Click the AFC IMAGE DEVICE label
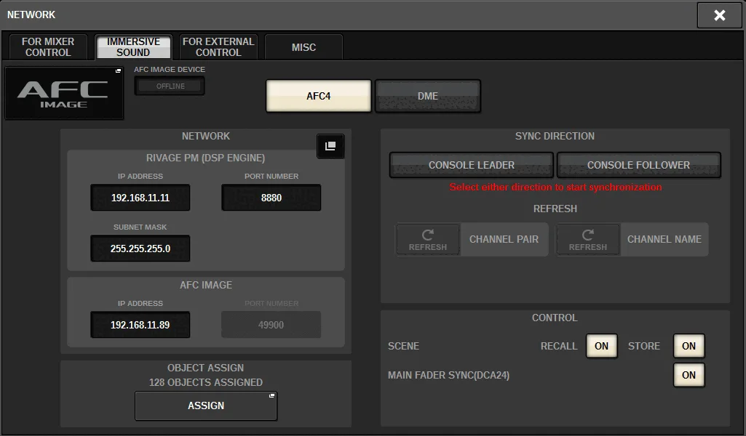This screenshot has width=746, height=436. (170, 69)
